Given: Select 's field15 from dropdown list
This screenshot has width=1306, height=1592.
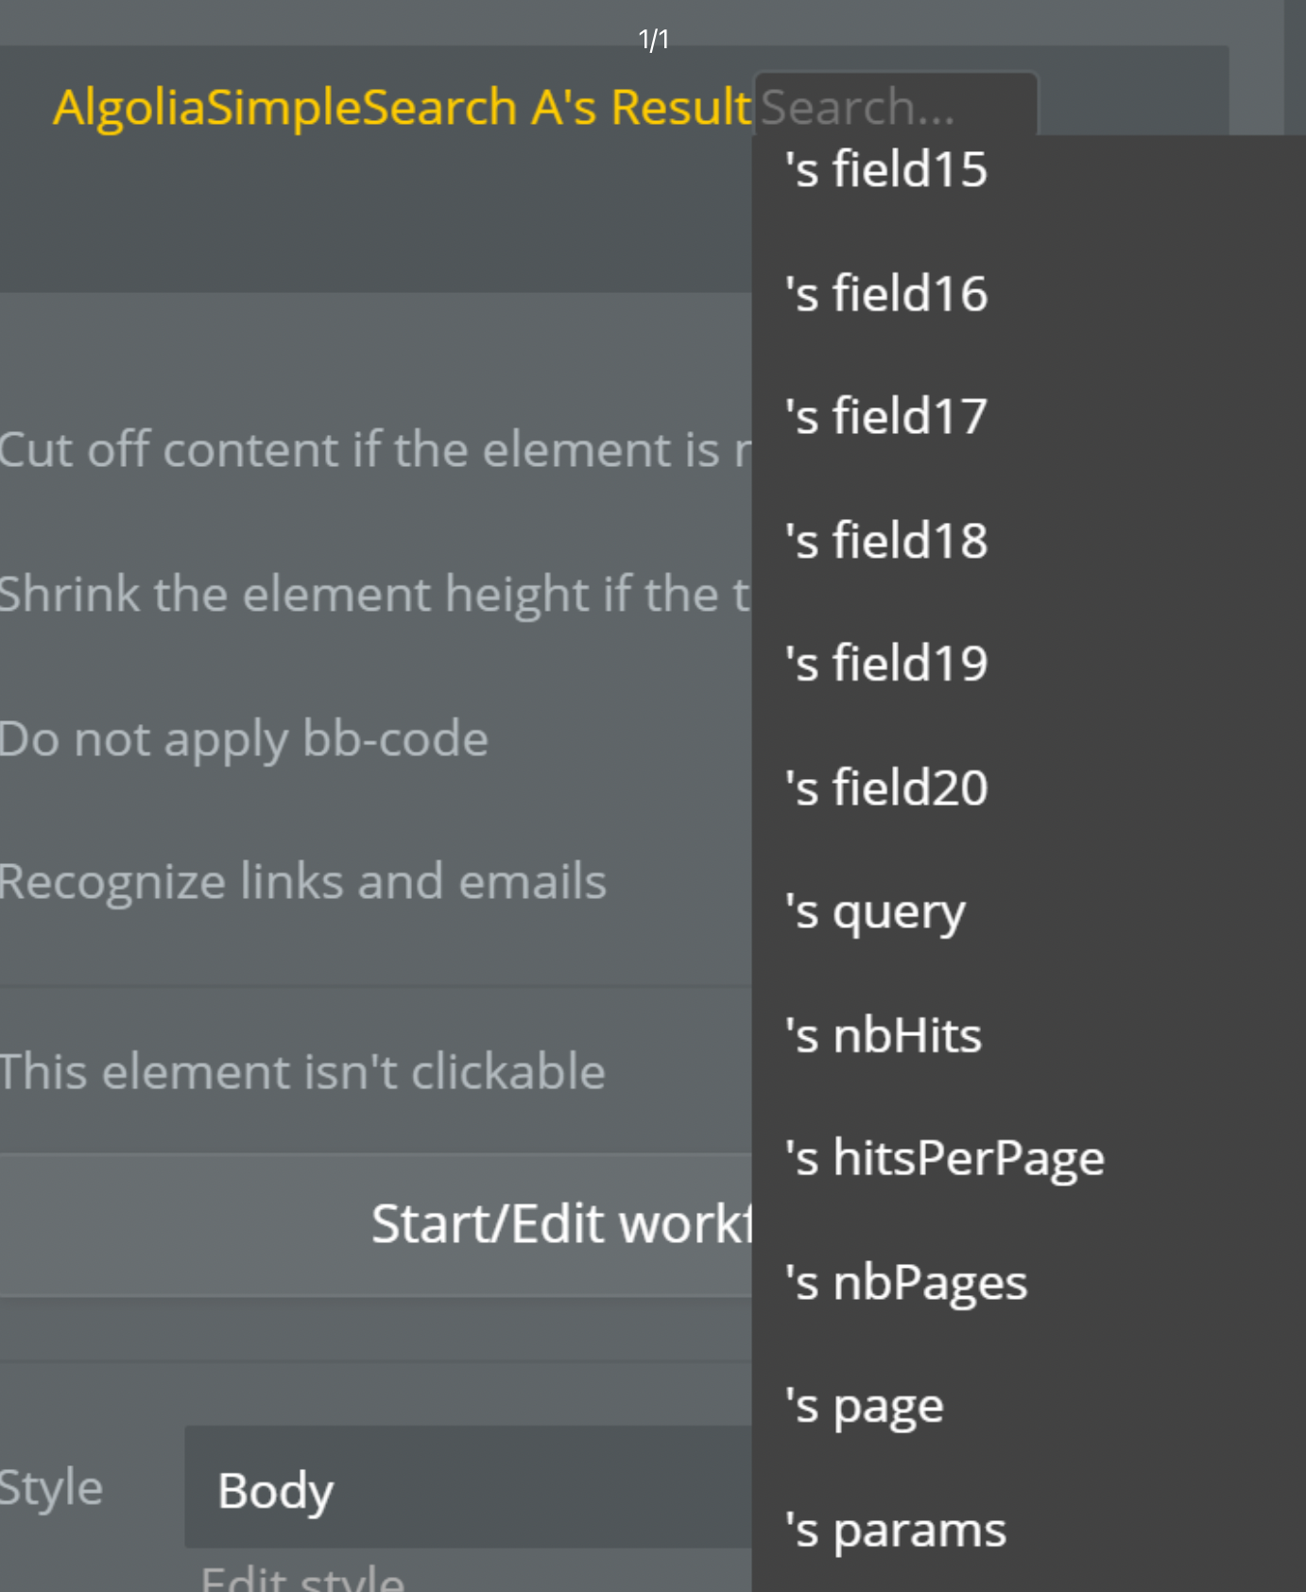Looking at the screenshot, I should coord(1028,170).
